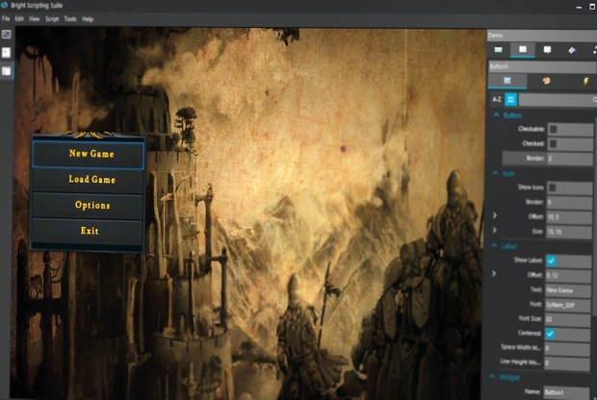The height and width of the screenshot is (400, 597).
Task: Click the Icon section Border value field
Action: coord(569,202)
